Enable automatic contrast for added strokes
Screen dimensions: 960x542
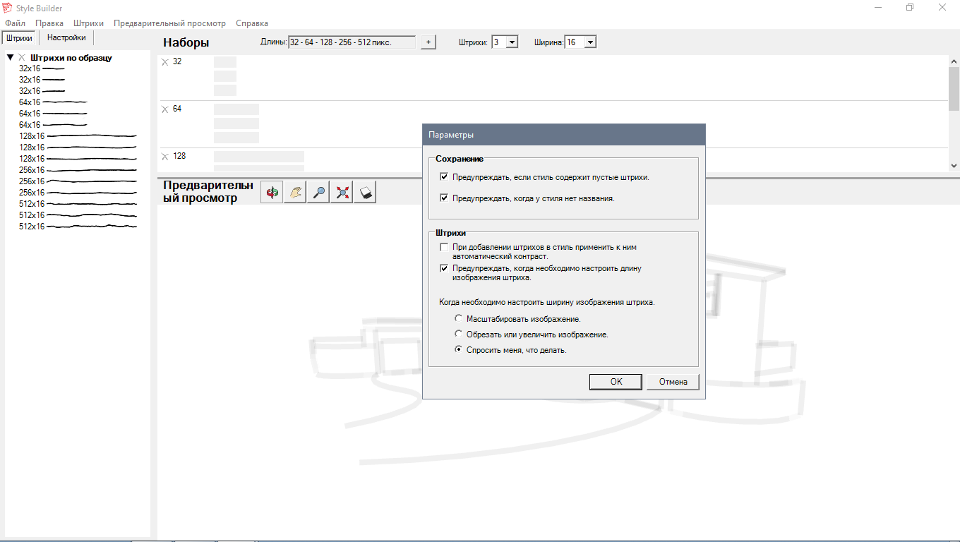pos(444,248)
